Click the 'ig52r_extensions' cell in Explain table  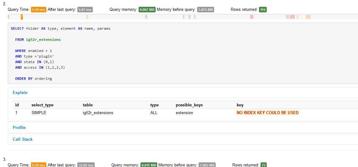click(98, 113)
